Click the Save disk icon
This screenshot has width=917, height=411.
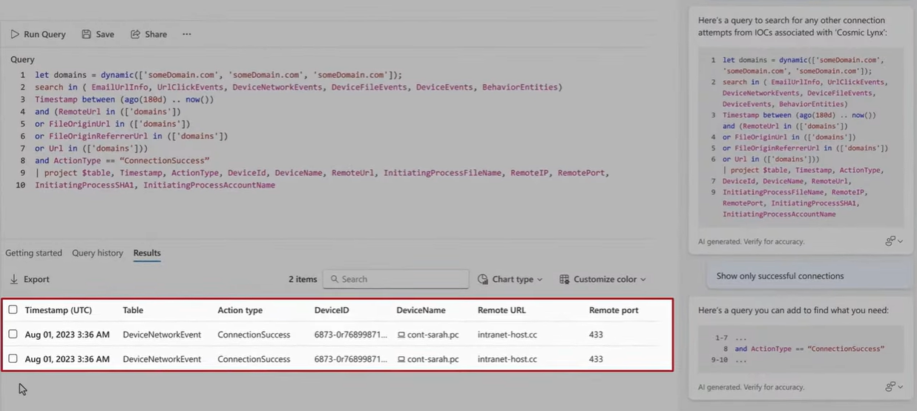pyautogui.click(x=87, y=34)
